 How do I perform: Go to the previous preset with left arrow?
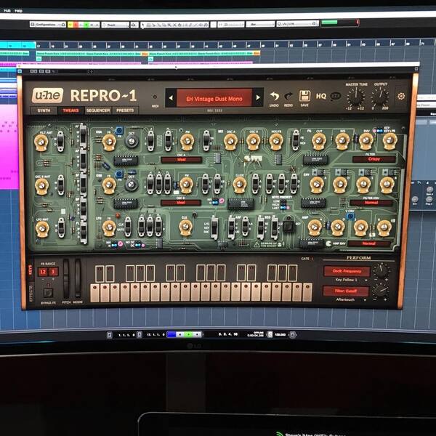tap(171, 98)
